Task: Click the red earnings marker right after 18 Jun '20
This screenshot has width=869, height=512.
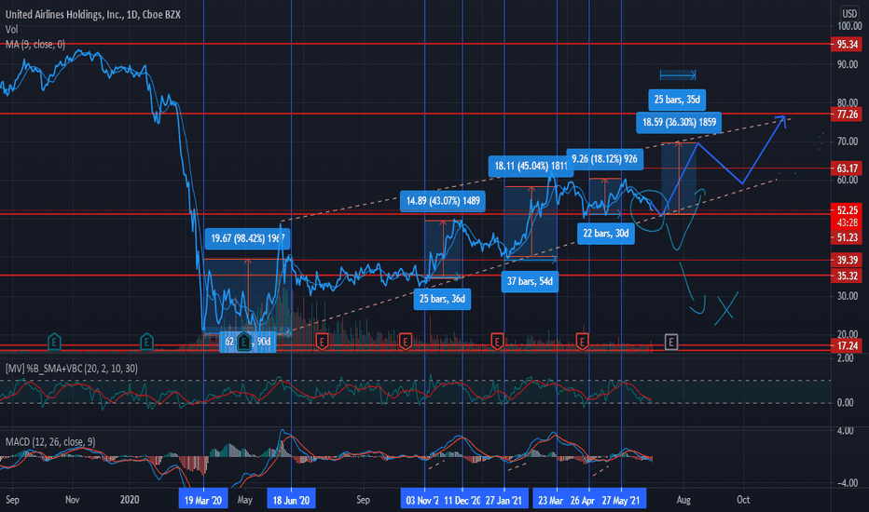Action: pos(322,342)
